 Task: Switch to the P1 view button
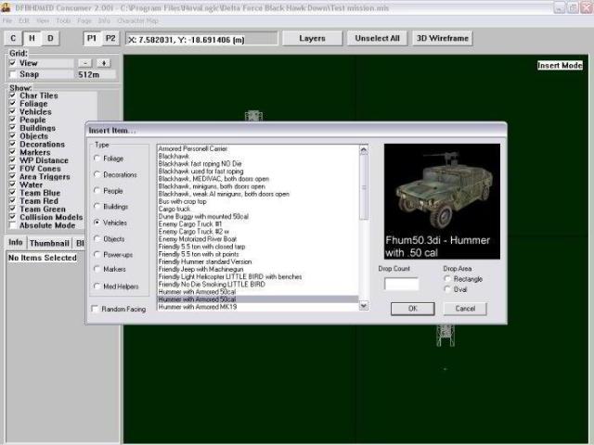tap(92, 38)
